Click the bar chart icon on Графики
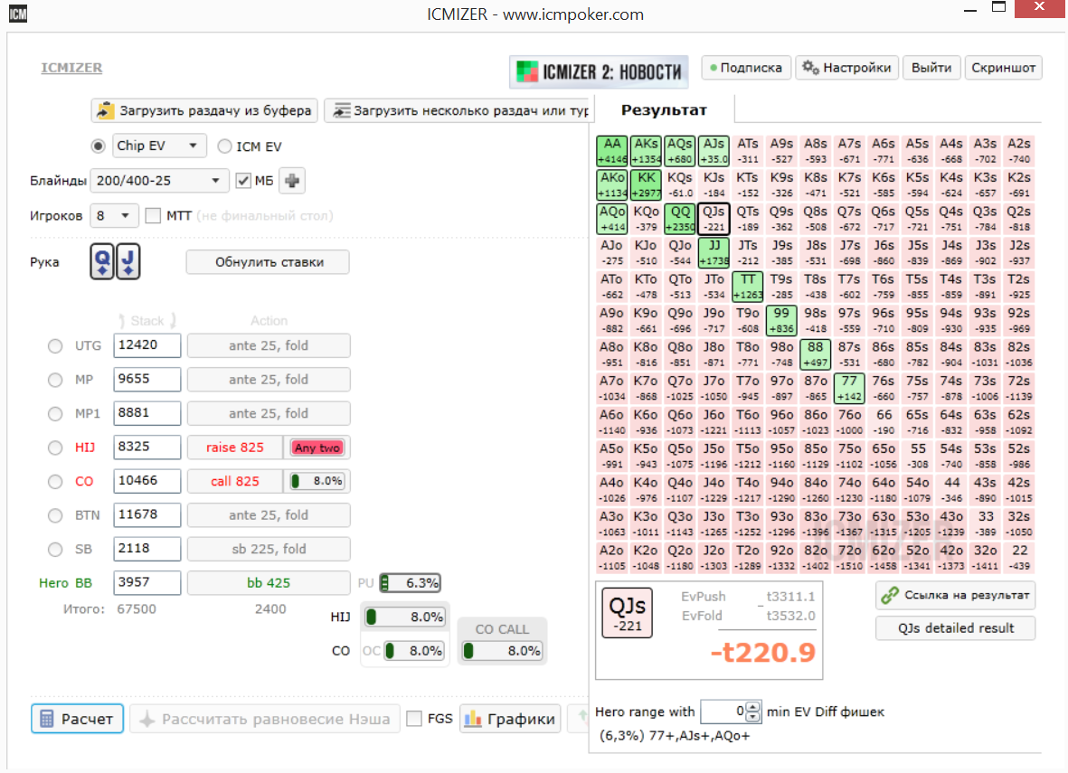Image resolution: width=1068 pixels, height=773 pixels. [473, 719]
